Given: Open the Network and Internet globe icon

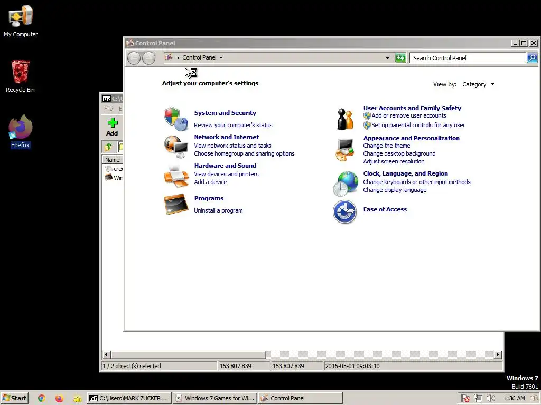Looking at the screenshot, I should coord(176,147).
